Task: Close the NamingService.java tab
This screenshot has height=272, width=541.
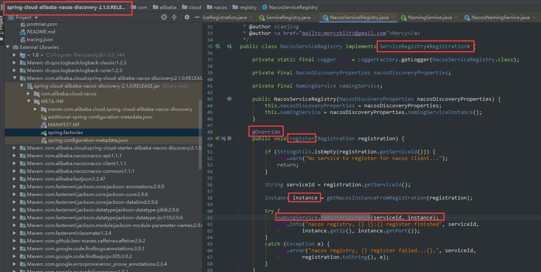Action: tap(456, 17)
